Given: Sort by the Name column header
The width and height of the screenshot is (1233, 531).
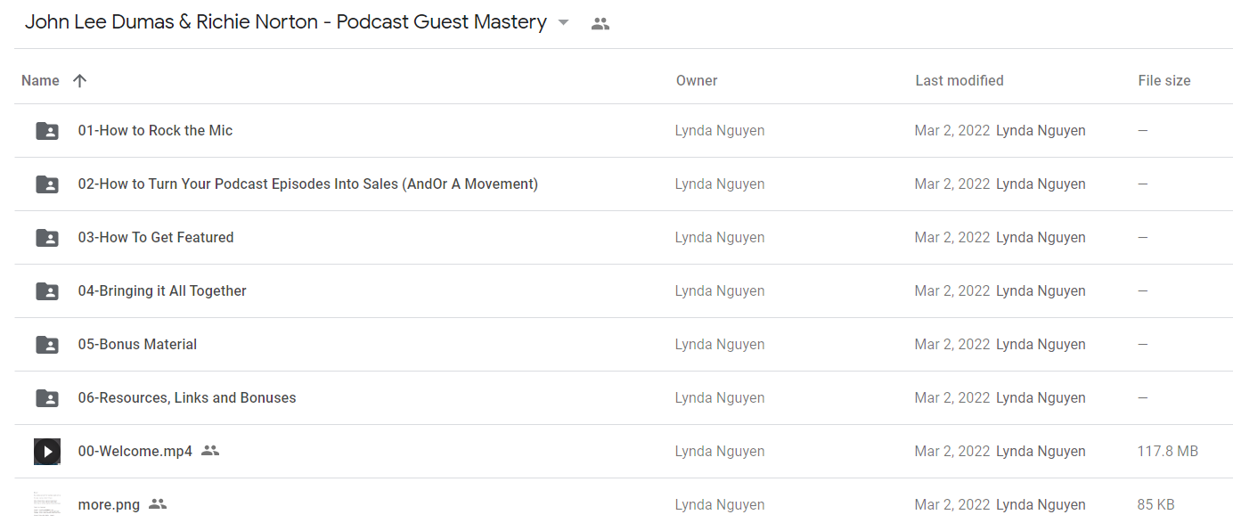Looking at the screenshot, I should click(40, 81).
